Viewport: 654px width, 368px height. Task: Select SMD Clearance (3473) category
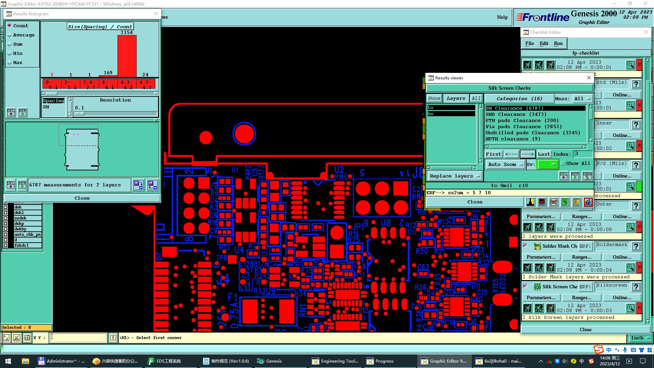535,114
